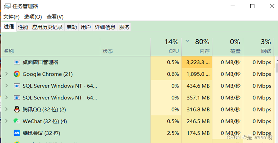
Task: Click the WeChat green bubble icon
Action: 17,121
